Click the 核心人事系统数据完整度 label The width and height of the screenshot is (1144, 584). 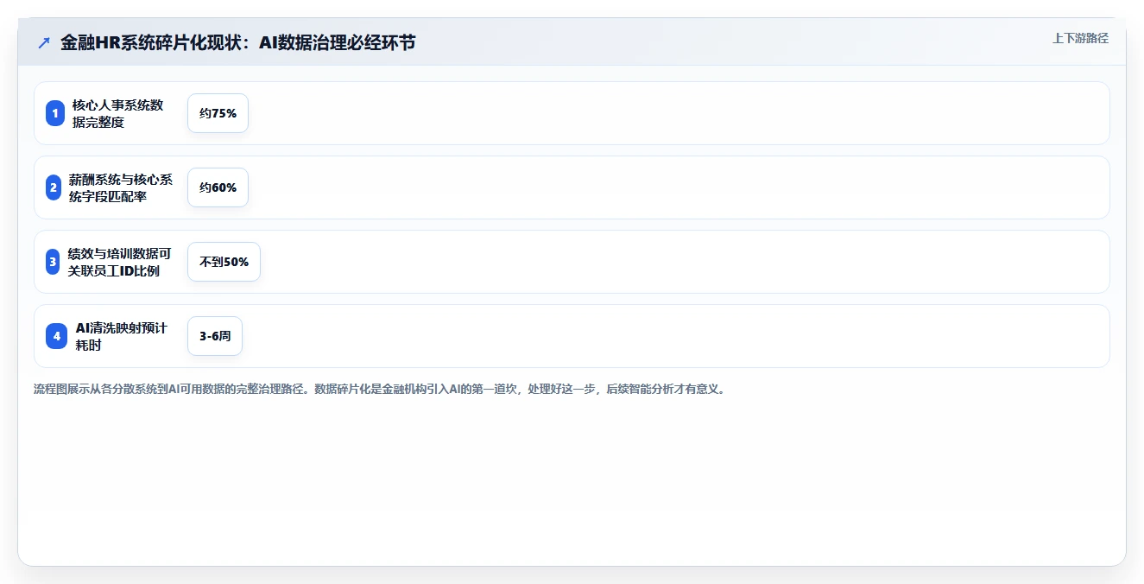click(x=118, y=113)
